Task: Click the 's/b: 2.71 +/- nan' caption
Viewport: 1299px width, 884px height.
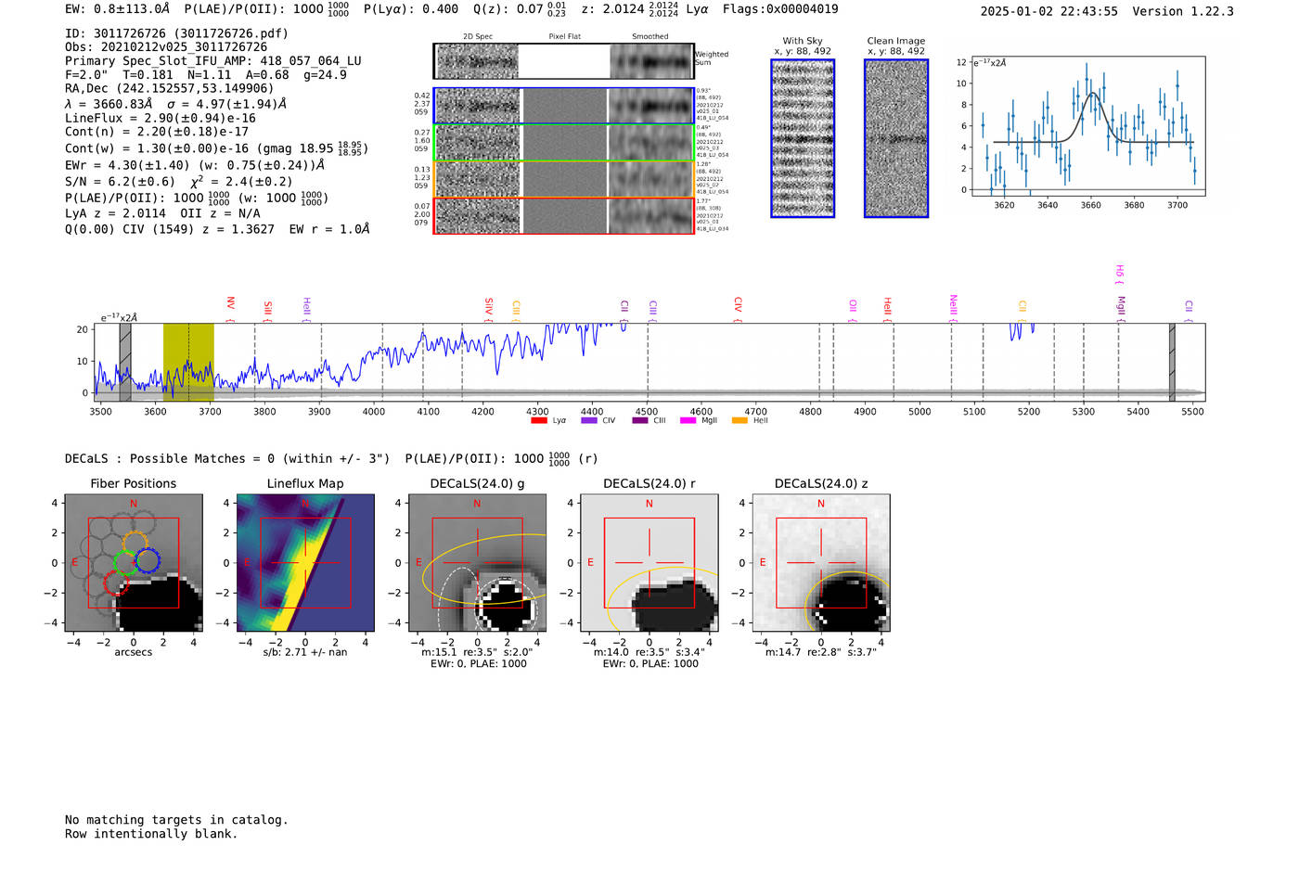Action: click(305, 652)
